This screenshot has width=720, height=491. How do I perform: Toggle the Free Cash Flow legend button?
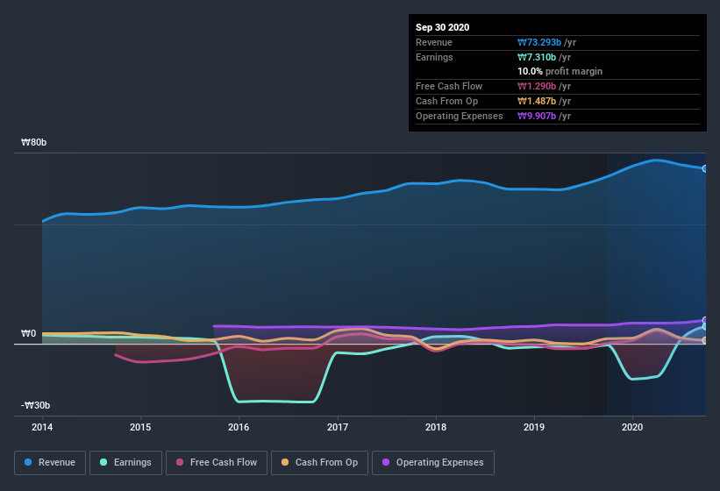(x=217, y=463)
